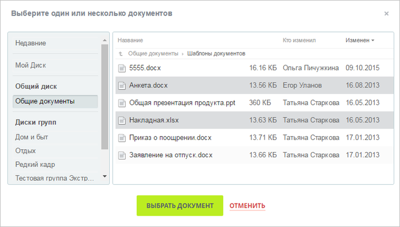Click the file icon beside Анкета.docx
Screen dimensions: 400x227
tap(122, 86)
